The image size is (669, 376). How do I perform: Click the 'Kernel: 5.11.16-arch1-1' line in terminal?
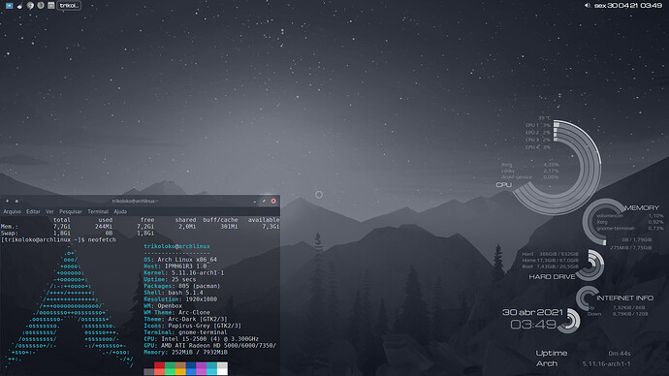184,273
